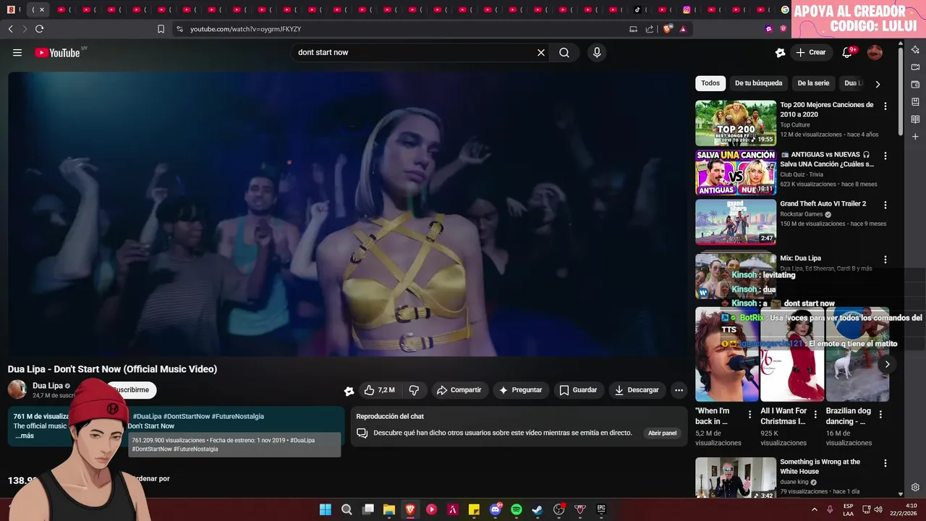The width and height of the screenshot is (926, 521).
Task: Open Leo AI in Brave sidebar
Action: pyautogui.click(x=915, y=49)
